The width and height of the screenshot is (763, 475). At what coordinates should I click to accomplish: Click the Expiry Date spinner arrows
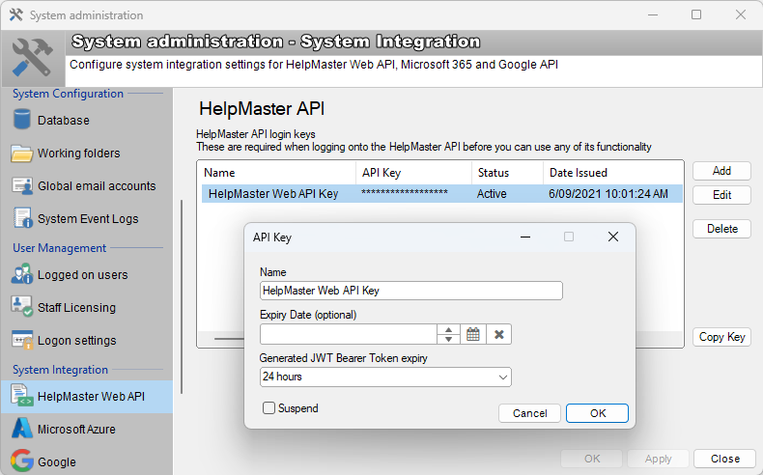coord(449,334)
